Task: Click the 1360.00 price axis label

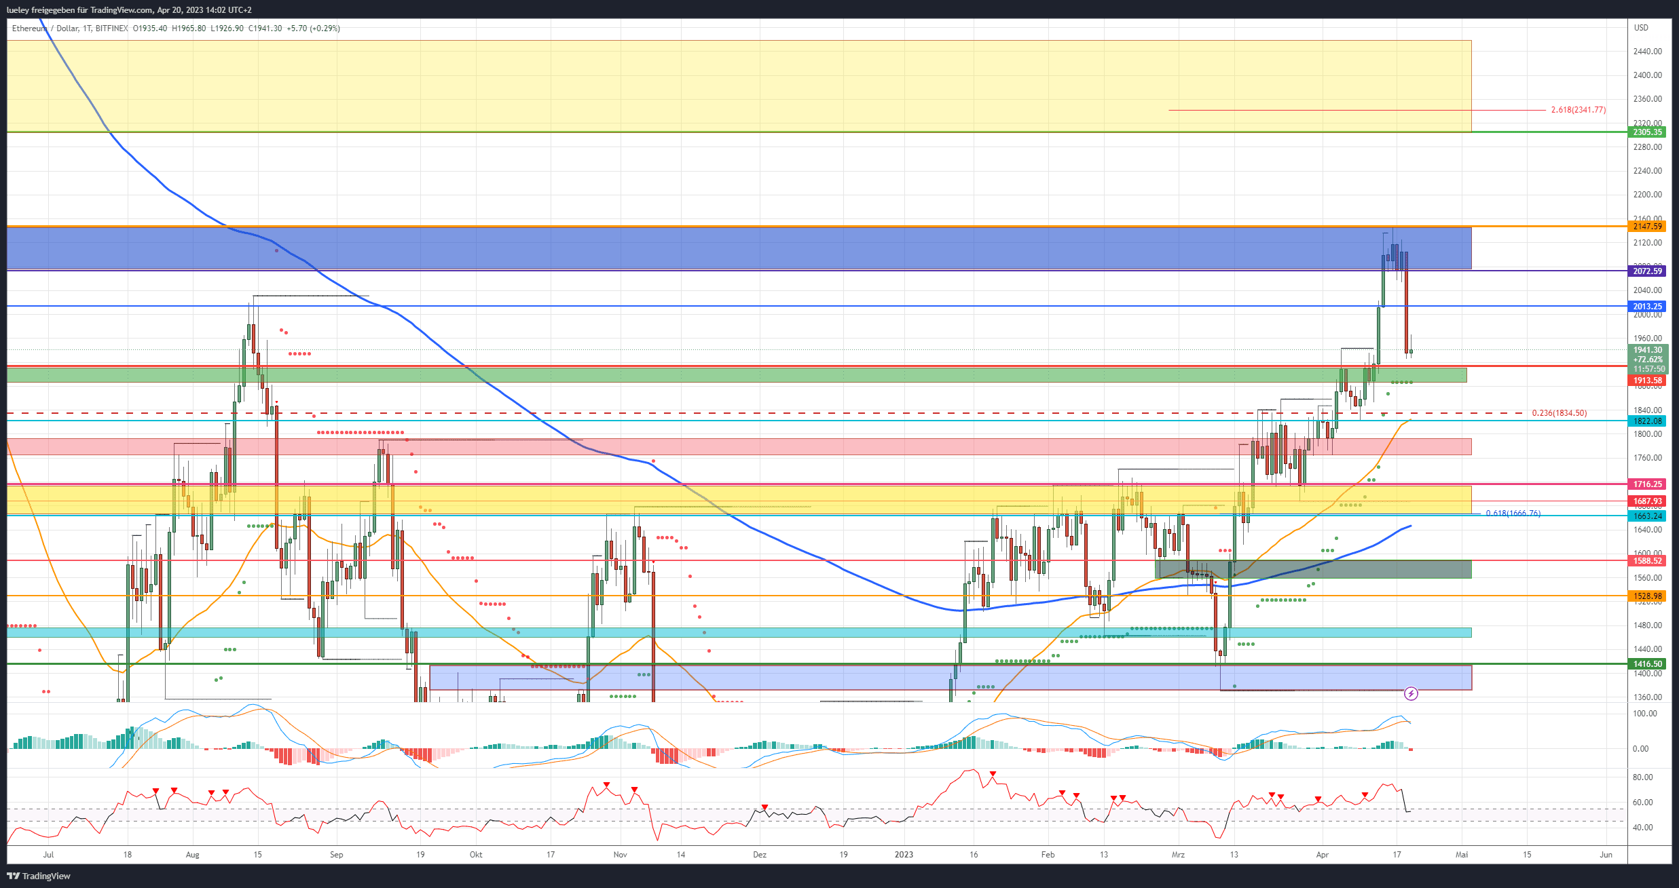Action: click(1648, 697)
